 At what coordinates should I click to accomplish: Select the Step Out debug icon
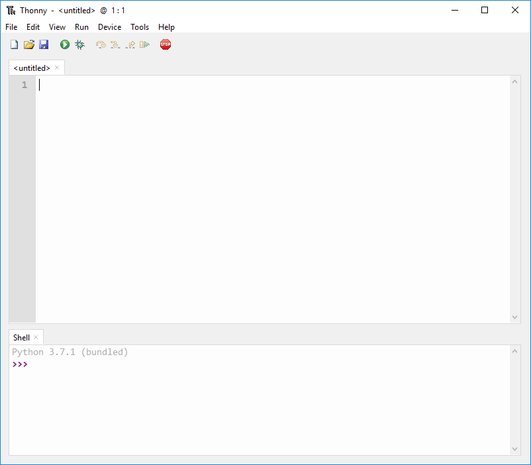click(130, 44)
